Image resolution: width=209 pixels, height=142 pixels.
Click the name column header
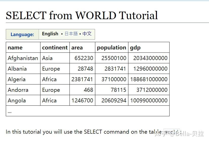coord(23,47)
